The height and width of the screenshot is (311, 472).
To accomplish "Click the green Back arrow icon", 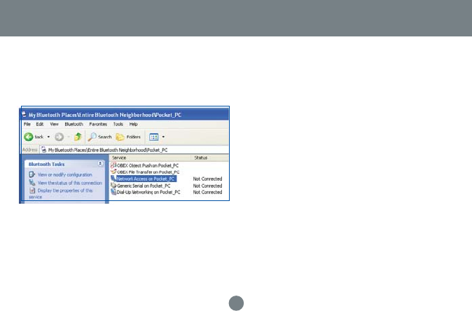I will click(x=29, y=137).
